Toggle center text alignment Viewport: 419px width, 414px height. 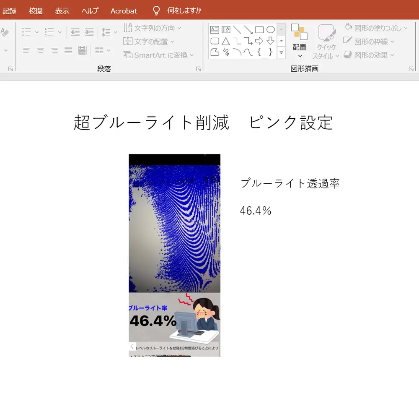(x=40, y=50)
